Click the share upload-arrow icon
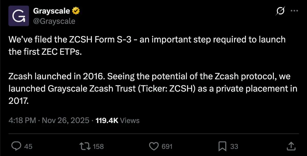307x156 pixels. pyautogui.click(x=290, y=146)
